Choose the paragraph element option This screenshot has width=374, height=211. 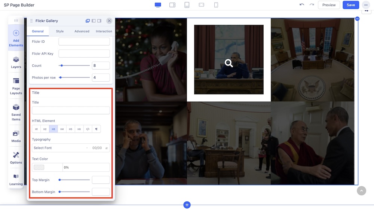tap(96, 129)
